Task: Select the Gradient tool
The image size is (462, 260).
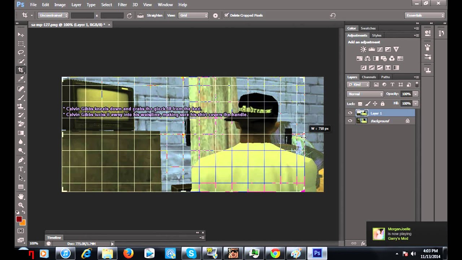Action: click(21, 133)
